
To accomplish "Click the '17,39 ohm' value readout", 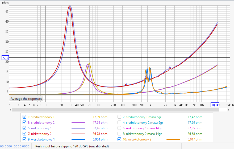I will [100, 117].
